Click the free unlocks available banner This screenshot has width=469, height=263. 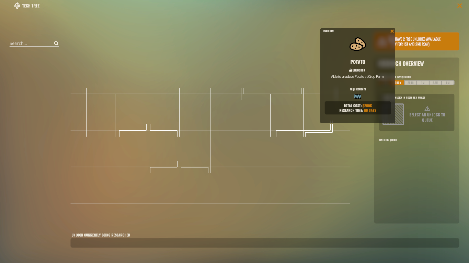427,41
